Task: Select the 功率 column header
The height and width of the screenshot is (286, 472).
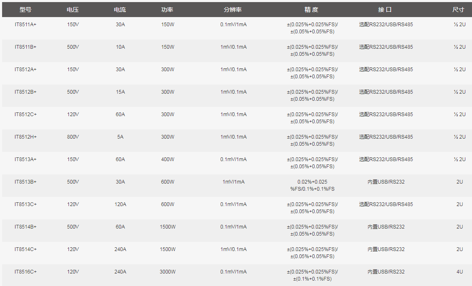Action: pos(167,10)
